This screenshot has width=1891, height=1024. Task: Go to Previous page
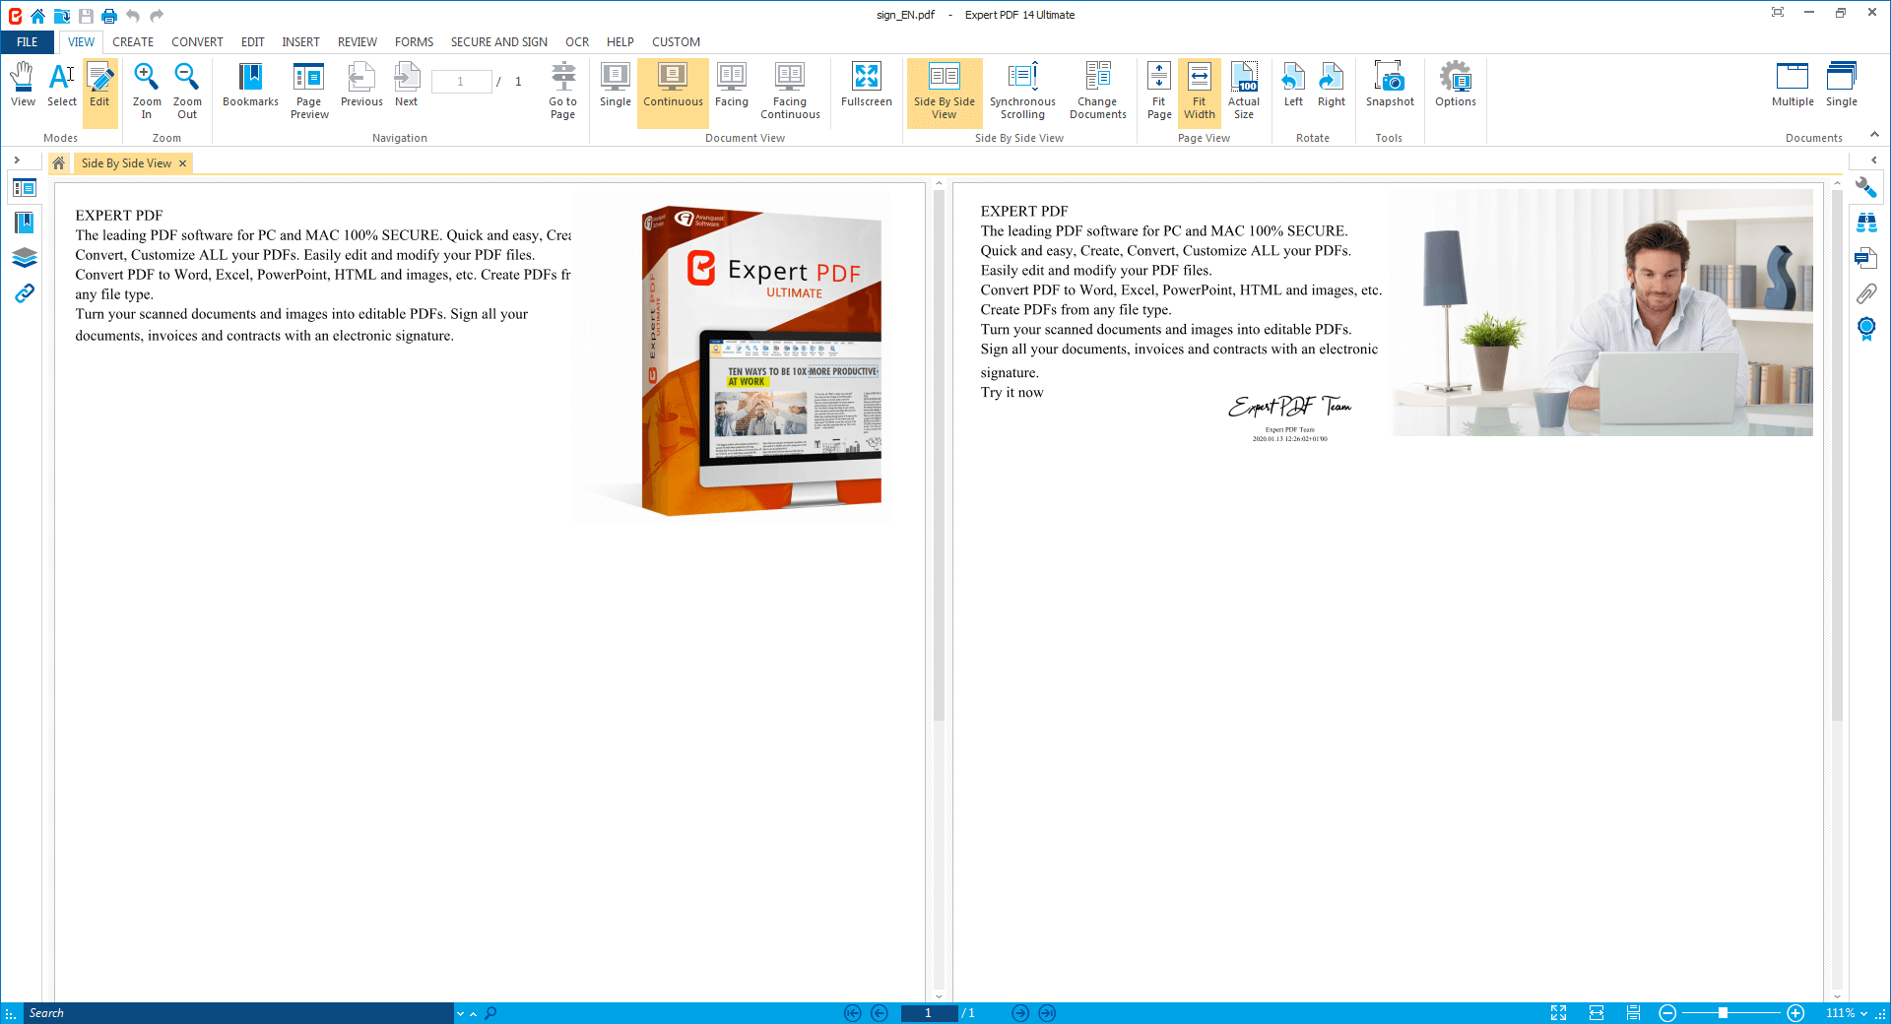(x=361, y=86)
